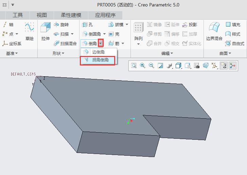Choose 边倒角 from chamfer menu
This screenshot has width=247, height=175.
[x=99, y=52]
